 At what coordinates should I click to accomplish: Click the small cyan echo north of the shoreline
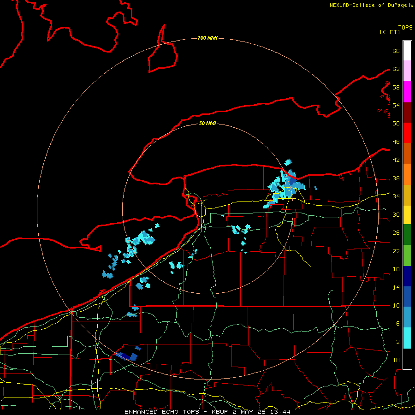pos(288,162)
